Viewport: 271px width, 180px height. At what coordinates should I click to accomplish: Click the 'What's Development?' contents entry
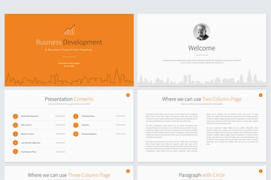click(x=30, y=116)
